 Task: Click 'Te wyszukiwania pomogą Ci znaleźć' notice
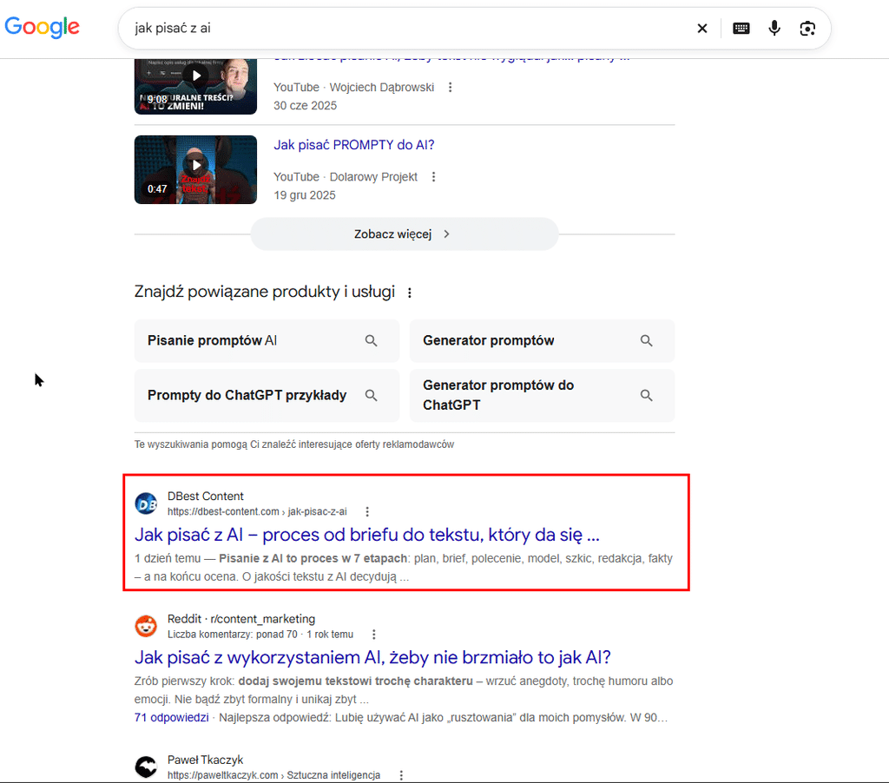point(294,444)
